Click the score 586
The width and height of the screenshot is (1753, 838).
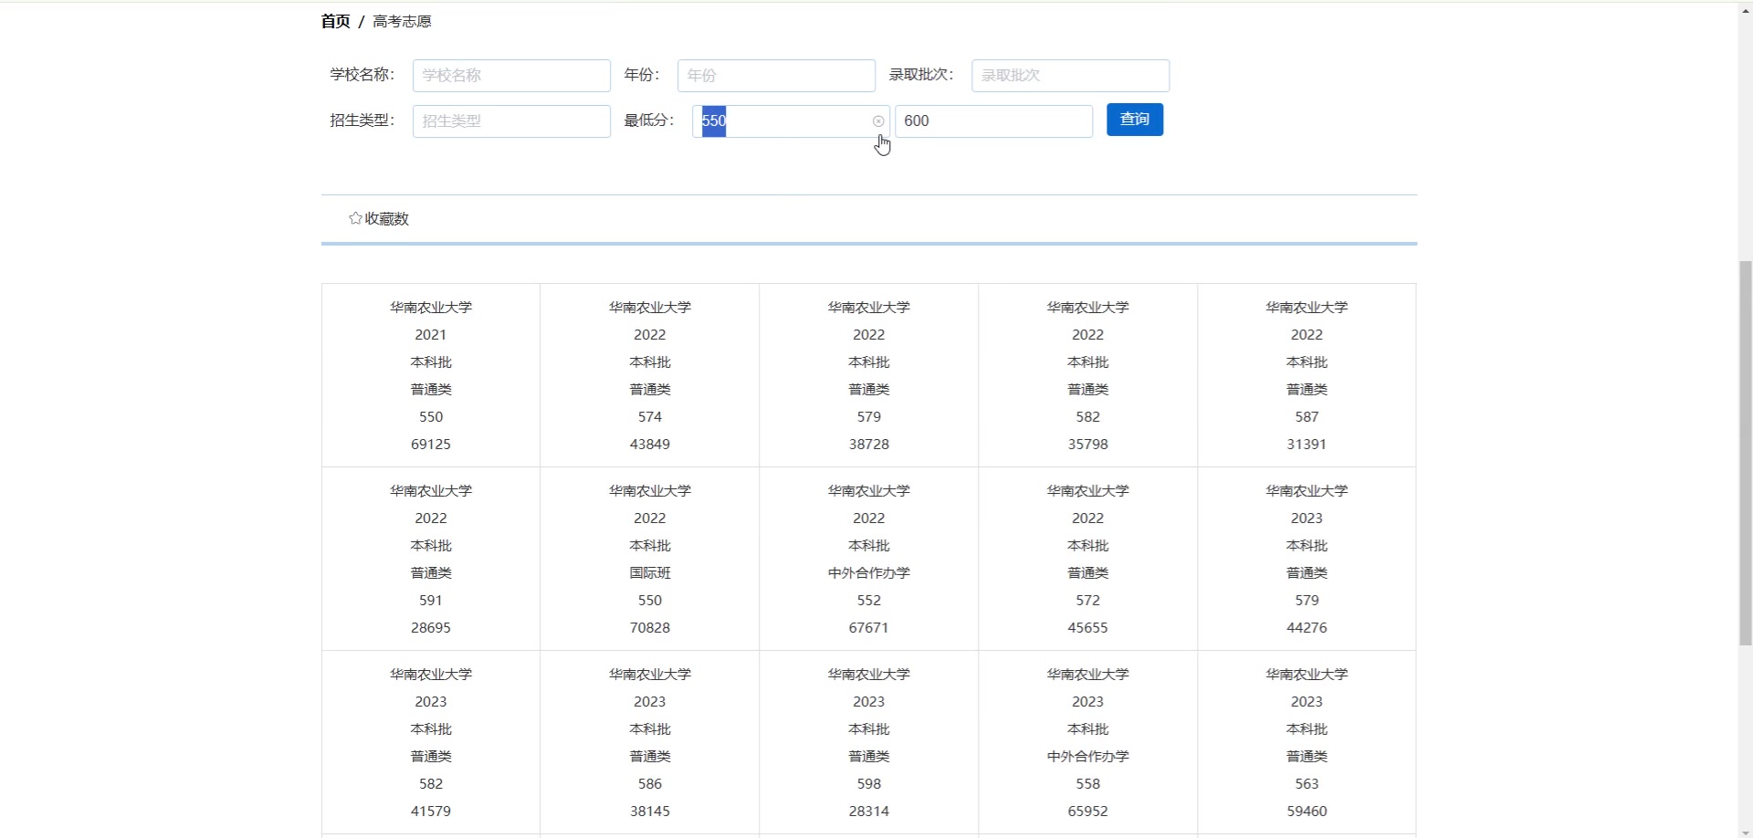coord(650,784)
